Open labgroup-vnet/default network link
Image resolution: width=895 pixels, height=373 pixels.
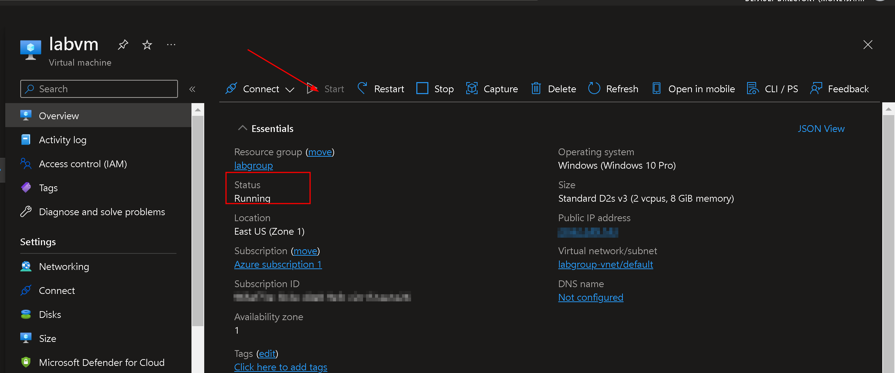point(606,265)
